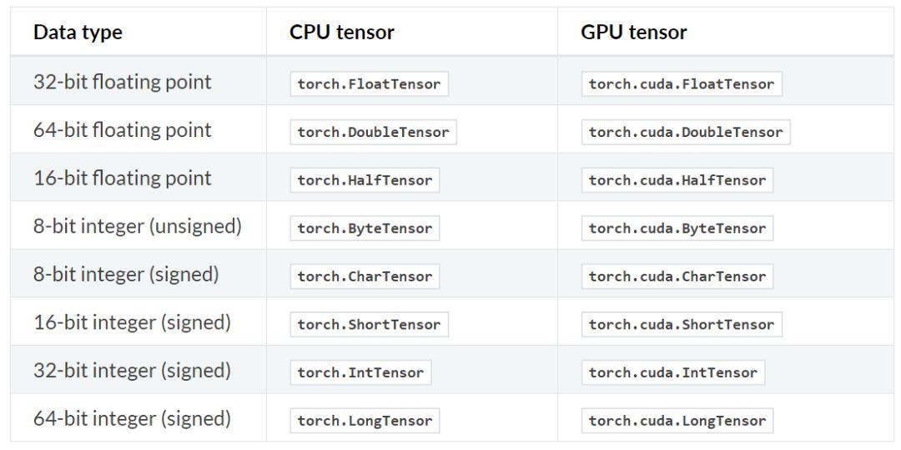The image size is (901, 450).
Task: Click the torch.ShortTensor code label
Action: coord(369,325)
